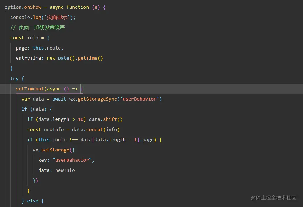Screen dimensions: 303x207
Task: Click the closing '})' of setStorage
Action: point(35,181)
